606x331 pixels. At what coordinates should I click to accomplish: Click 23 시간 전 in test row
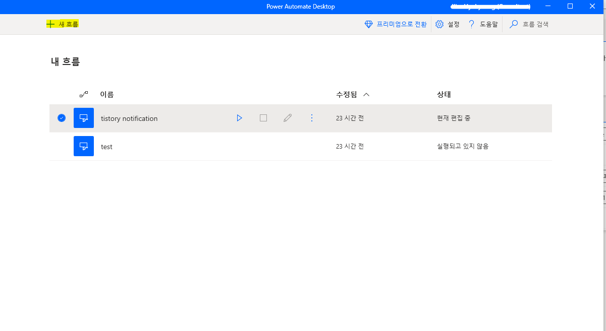click(x=350, y=147)
